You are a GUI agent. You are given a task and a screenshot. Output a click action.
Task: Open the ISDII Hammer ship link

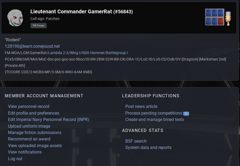[93, 53]
